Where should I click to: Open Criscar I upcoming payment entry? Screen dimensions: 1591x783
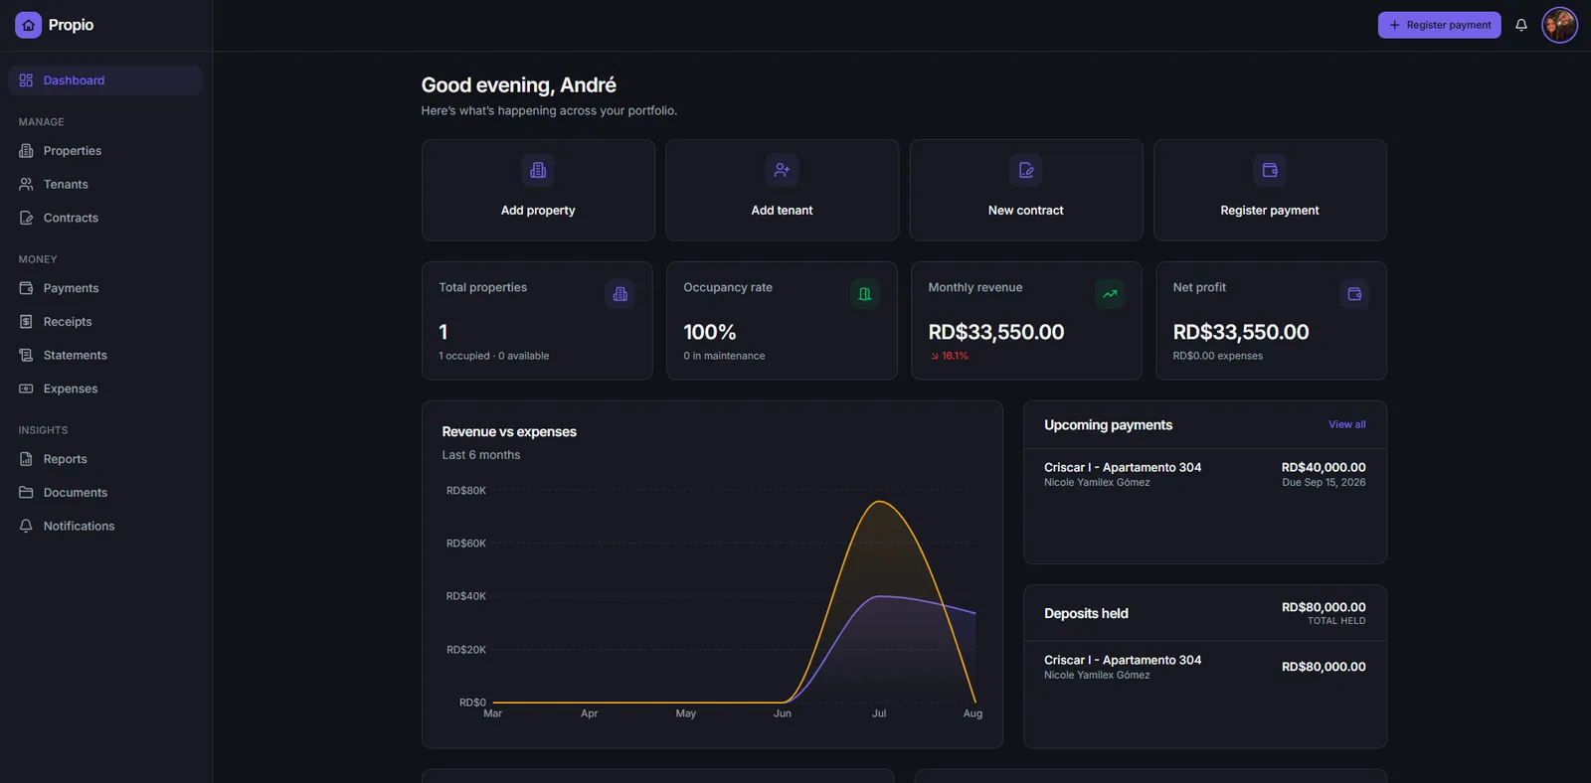(x=1204, y=474)
